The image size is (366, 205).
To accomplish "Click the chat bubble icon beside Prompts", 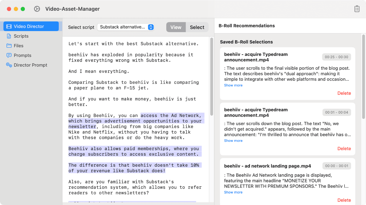I will (9, 55).
